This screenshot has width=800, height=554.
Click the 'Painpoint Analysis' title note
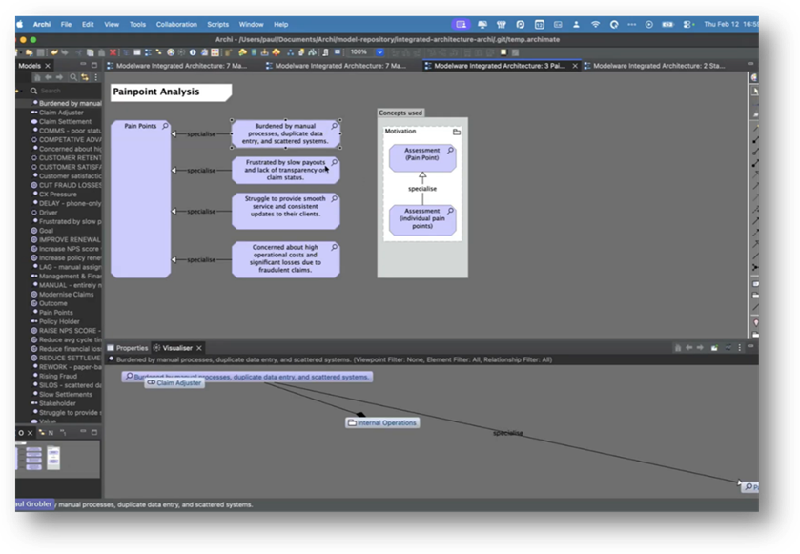tap(171, 92)
